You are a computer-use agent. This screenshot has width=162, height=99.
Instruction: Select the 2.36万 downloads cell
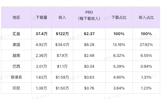click(x=42, y=55)
